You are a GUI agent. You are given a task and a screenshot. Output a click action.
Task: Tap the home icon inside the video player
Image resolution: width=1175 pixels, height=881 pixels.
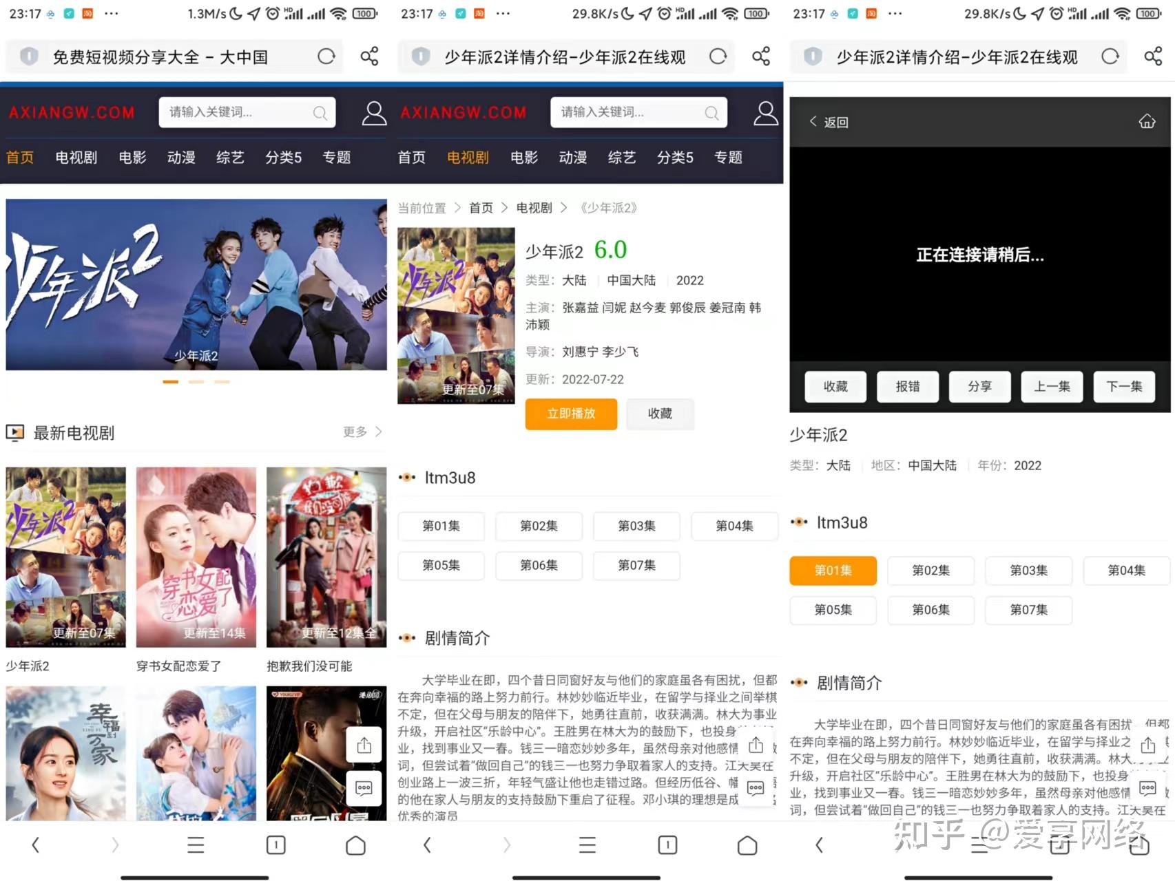[1147, 120]
